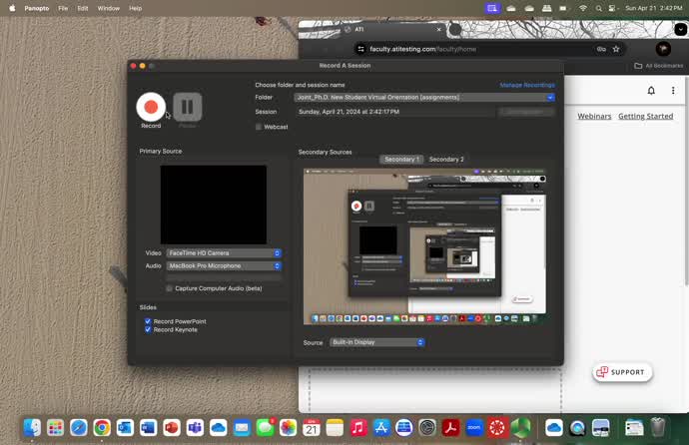Switch to the Secondary 2 tab
This screenshot has height=445, width=689.
pyautogui.click(x=445, y=160)
